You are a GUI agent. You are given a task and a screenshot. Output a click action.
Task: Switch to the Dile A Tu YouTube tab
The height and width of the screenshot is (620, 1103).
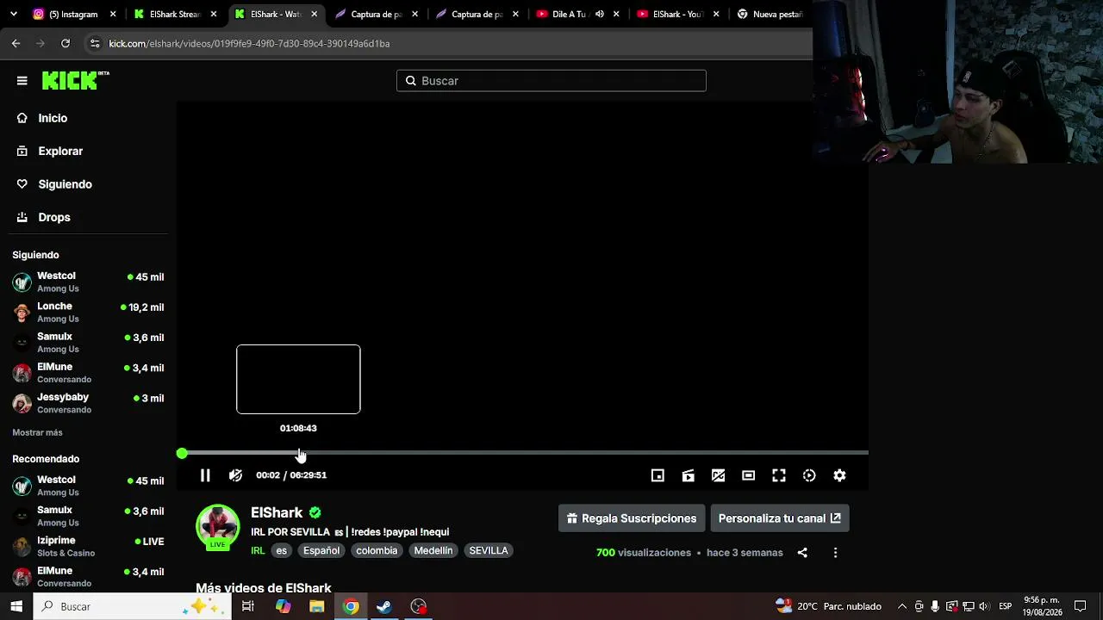[x=569, y=14]
